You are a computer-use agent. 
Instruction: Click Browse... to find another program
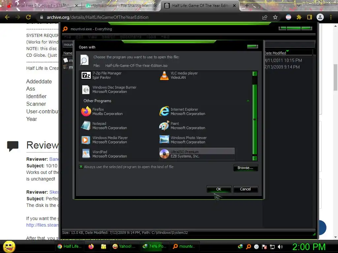click(245, 168)
